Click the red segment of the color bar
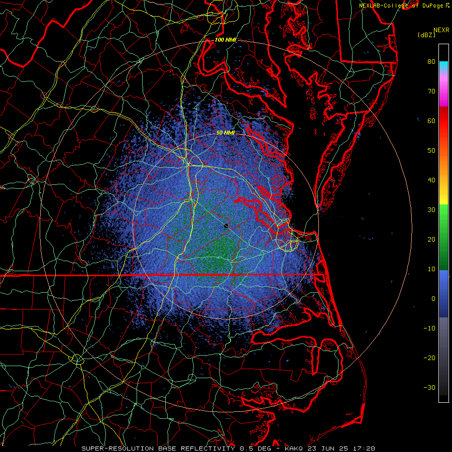 (x=443, y=121)
